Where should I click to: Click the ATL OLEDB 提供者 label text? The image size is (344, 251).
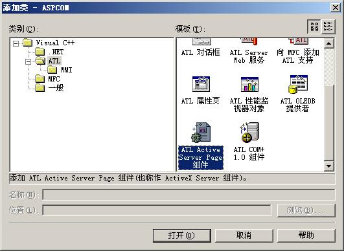pos(298,105)
